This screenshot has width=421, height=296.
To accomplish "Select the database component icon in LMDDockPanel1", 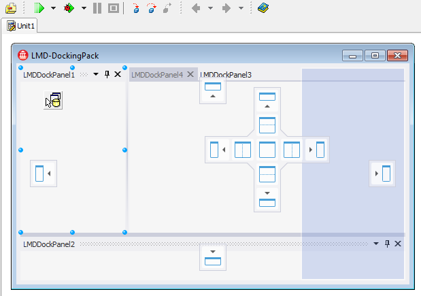I will pyautogui.click(x=53, y=100).
